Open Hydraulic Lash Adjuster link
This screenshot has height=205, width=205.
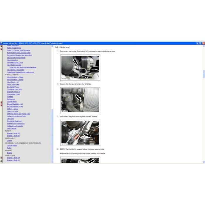[15, 126]
